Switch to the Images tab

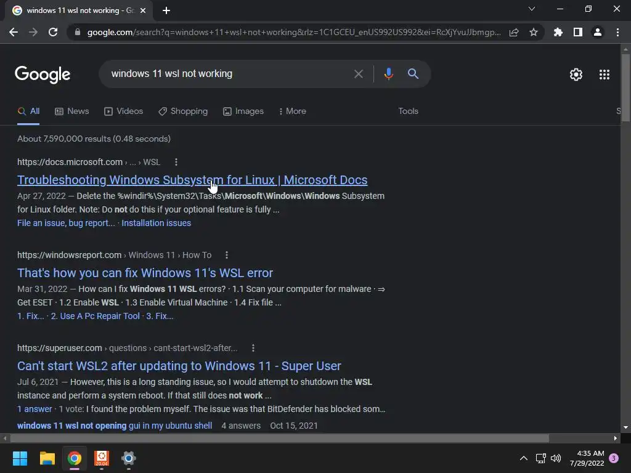(243, 111)
